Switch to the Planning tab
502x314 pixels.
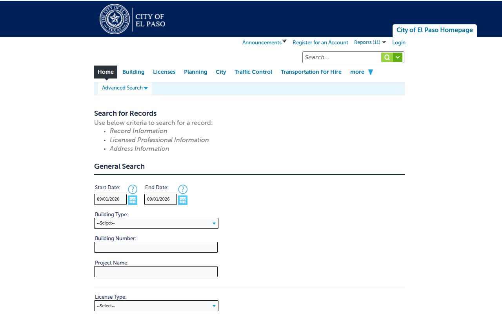point(195,72)
